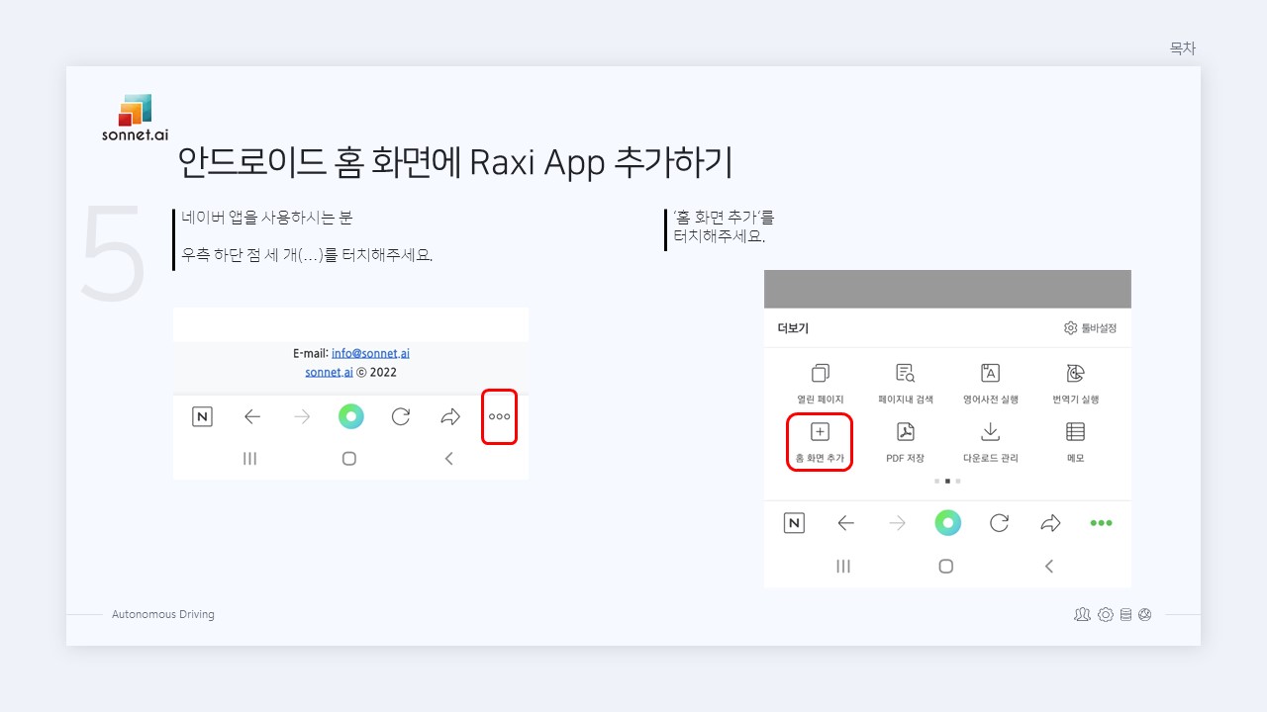Click the 더보기 panel title
Viewport: 1267px width, 712px height.
click(x=793, y=328)
